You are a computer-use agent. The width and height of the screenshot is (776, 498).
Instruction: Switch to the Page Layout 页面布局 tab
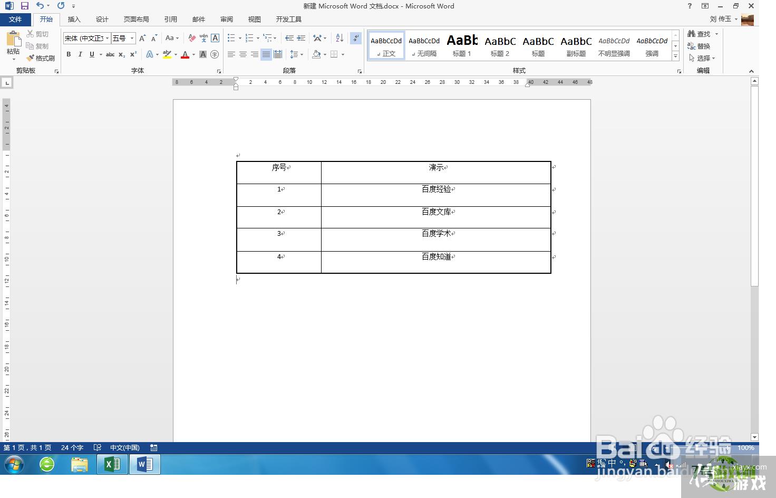pyautogui.click(x=137, y=20)
